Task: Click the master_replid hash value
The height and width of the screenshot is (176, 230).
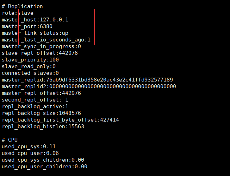Action: [x=110, y=80]
